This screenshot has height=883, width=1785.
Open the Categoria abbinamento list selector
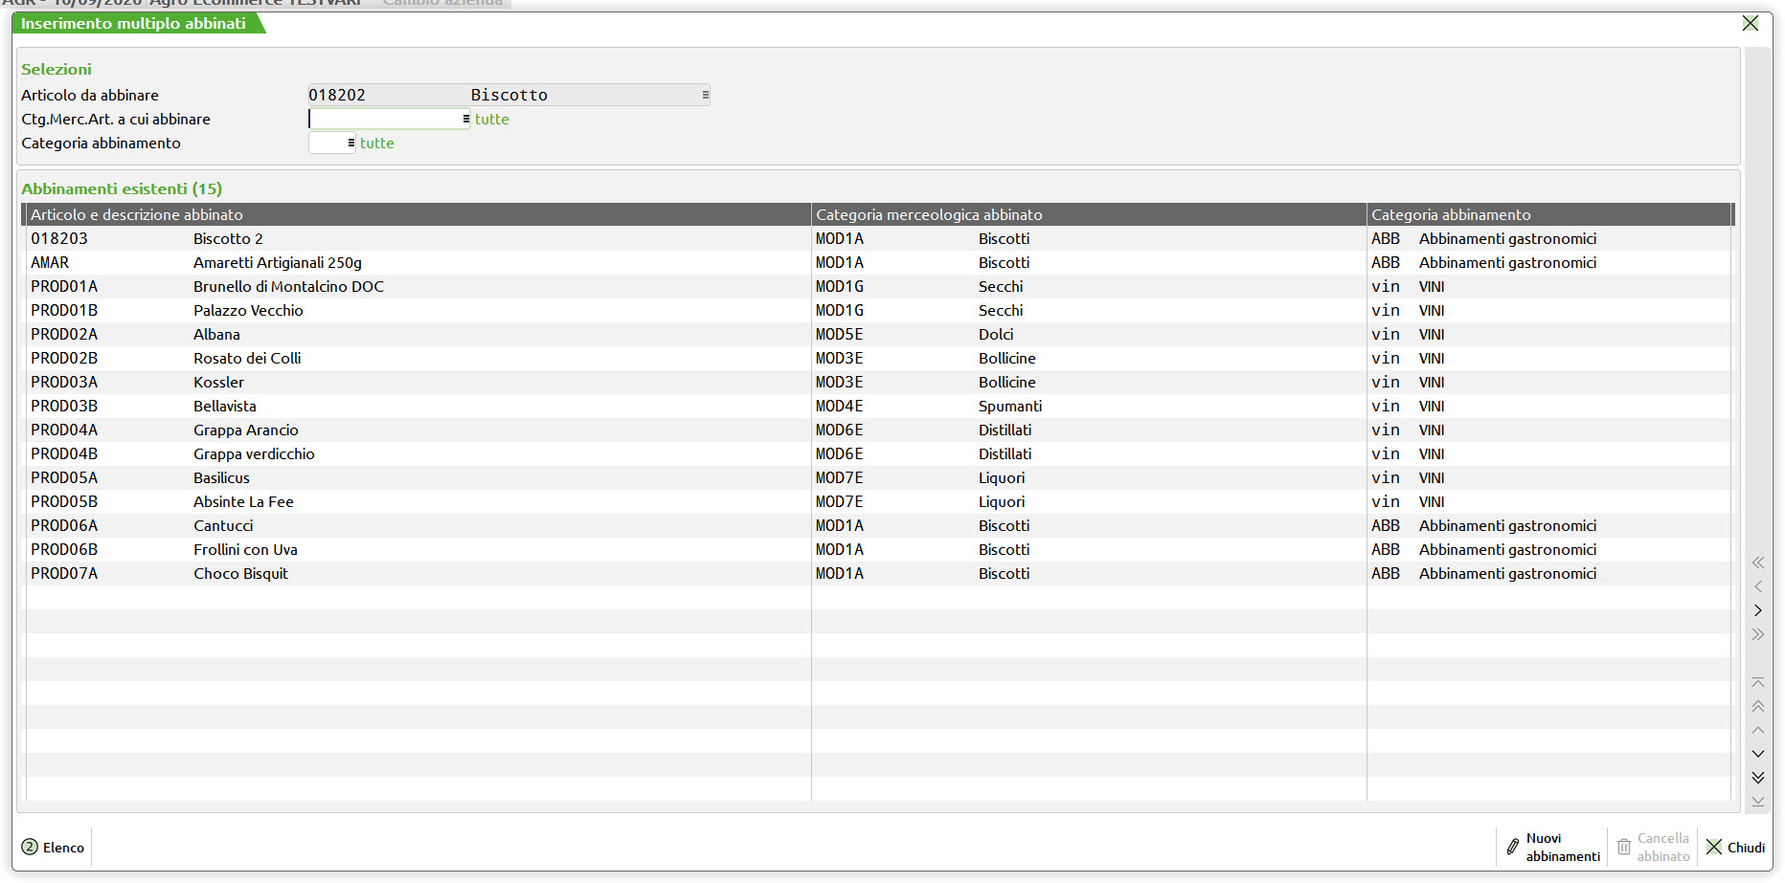click(x=351, y=143)
